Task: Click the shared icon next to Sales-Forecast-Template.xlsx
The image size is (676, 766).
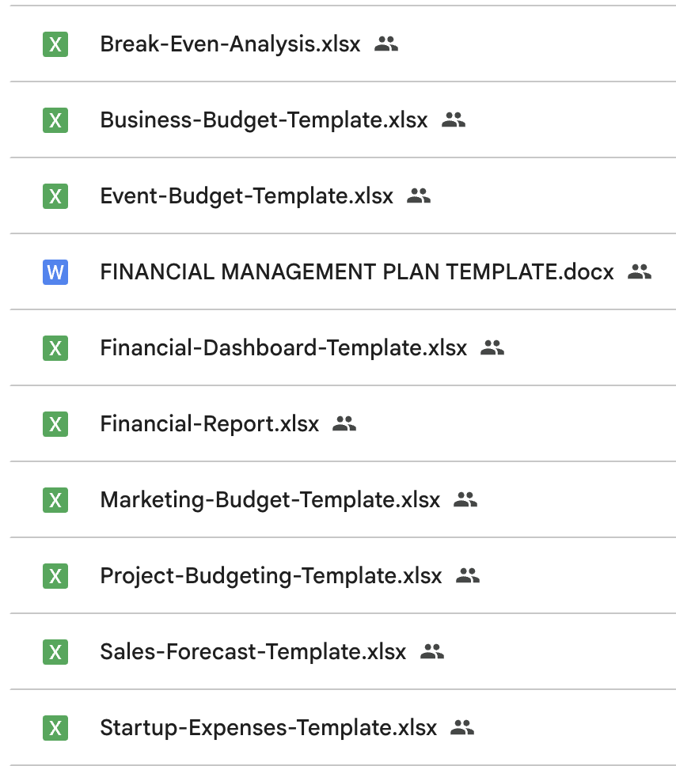Action: 432,652
